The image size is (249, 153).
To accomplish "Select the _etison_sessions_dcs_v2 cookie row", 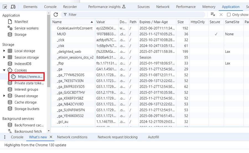I will [x=150, y=57].
